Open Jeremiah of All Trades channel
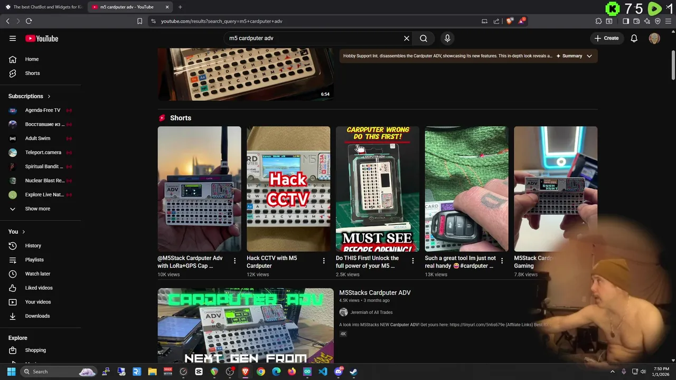Image resolution: width=676 pixels, height=380 pixels. (x=371, y=312)
